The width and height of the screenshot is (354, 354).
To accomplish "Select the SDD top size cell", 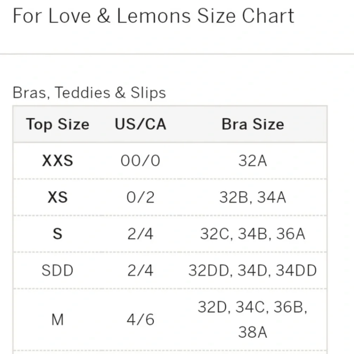I will [58, 270].
